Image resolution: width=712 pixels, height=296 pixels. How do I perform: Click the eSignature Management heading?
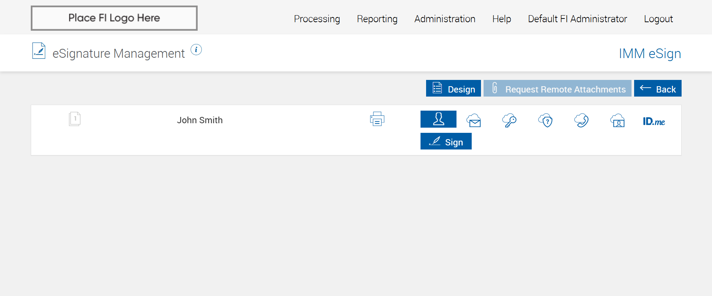(x=119, y=54)
